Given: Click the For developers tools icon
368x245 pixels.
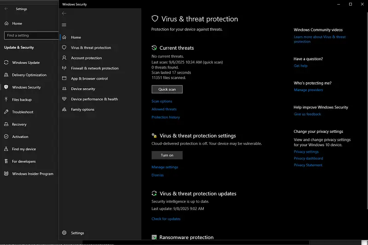Looking at the screenshot, I should [6, 161].
